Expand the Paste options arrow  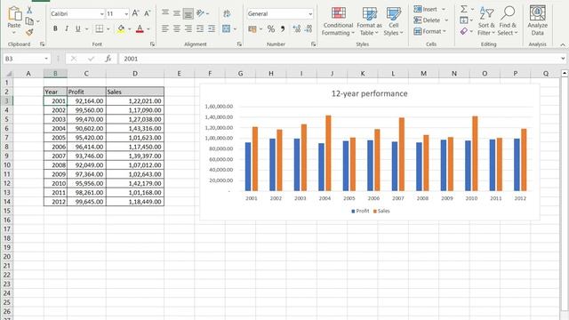click(14, 33)
